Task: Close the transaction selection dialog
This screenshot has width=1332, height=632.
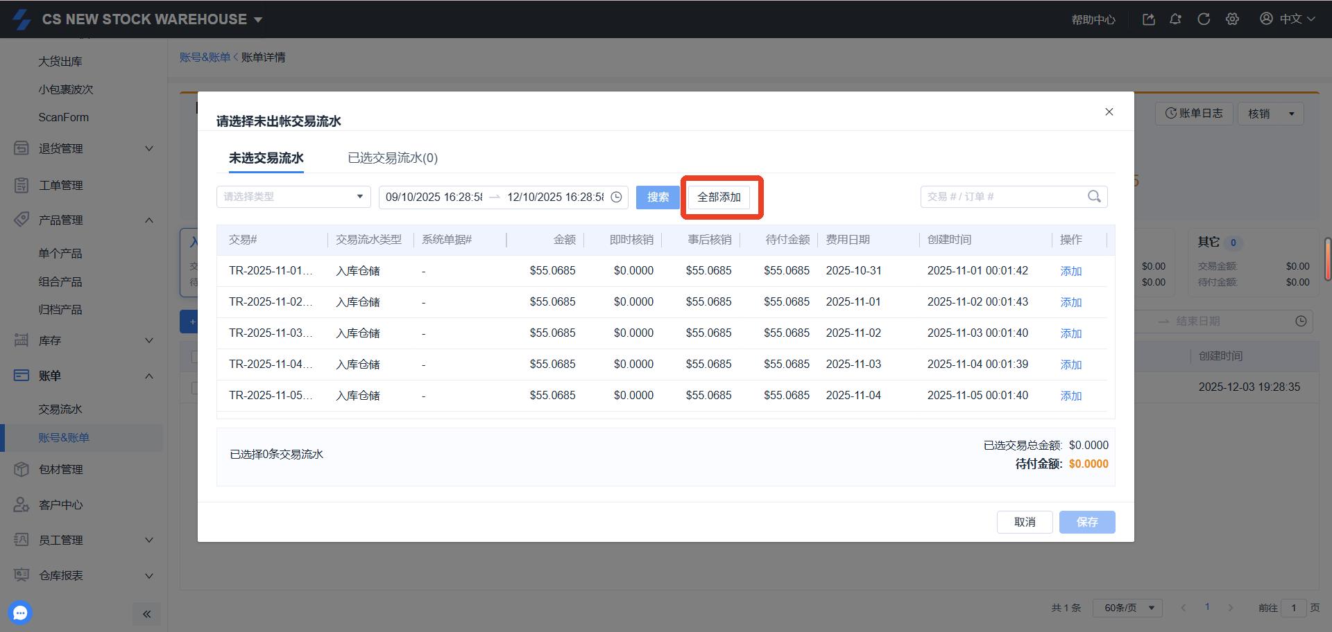Action: 1109,112
